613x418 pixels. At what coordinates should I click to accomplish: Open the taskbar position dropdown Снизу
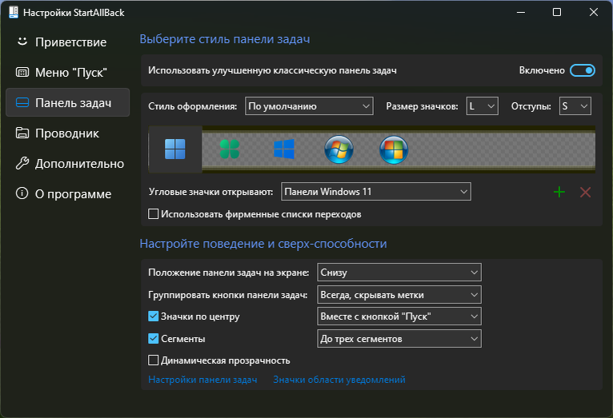[399, 273]
